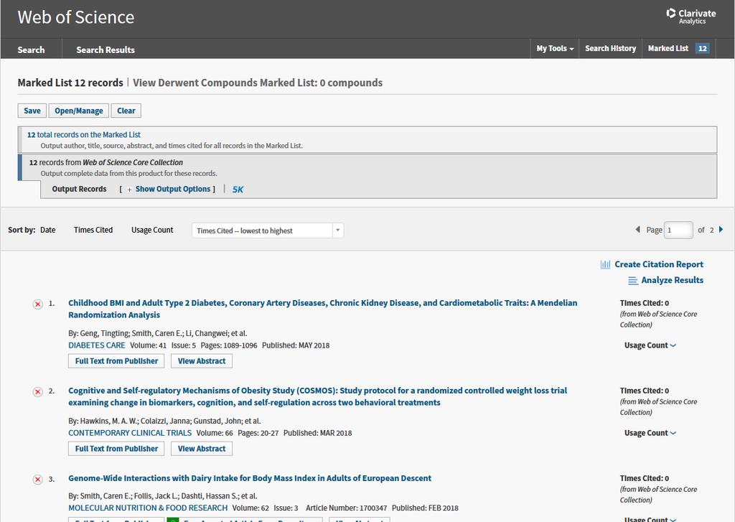Open Full Text from Publisher for COSMOS study
The height and width of the screenshot is (522, 735).
click(x=116, y=449)
